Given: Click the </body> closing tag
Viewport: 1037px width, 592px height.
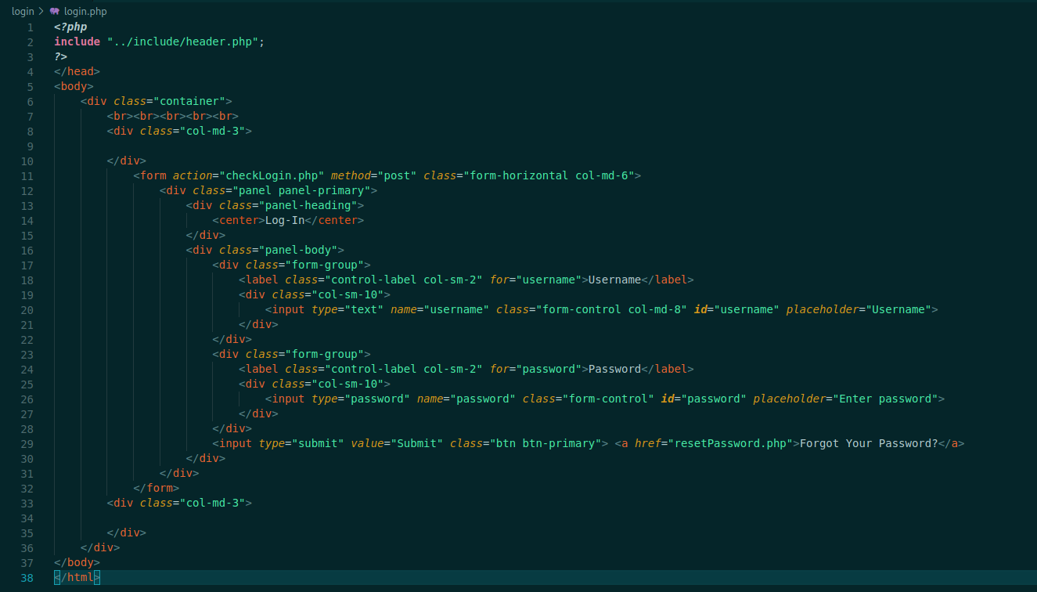Looking at the screenshot, I should point(77,562).
